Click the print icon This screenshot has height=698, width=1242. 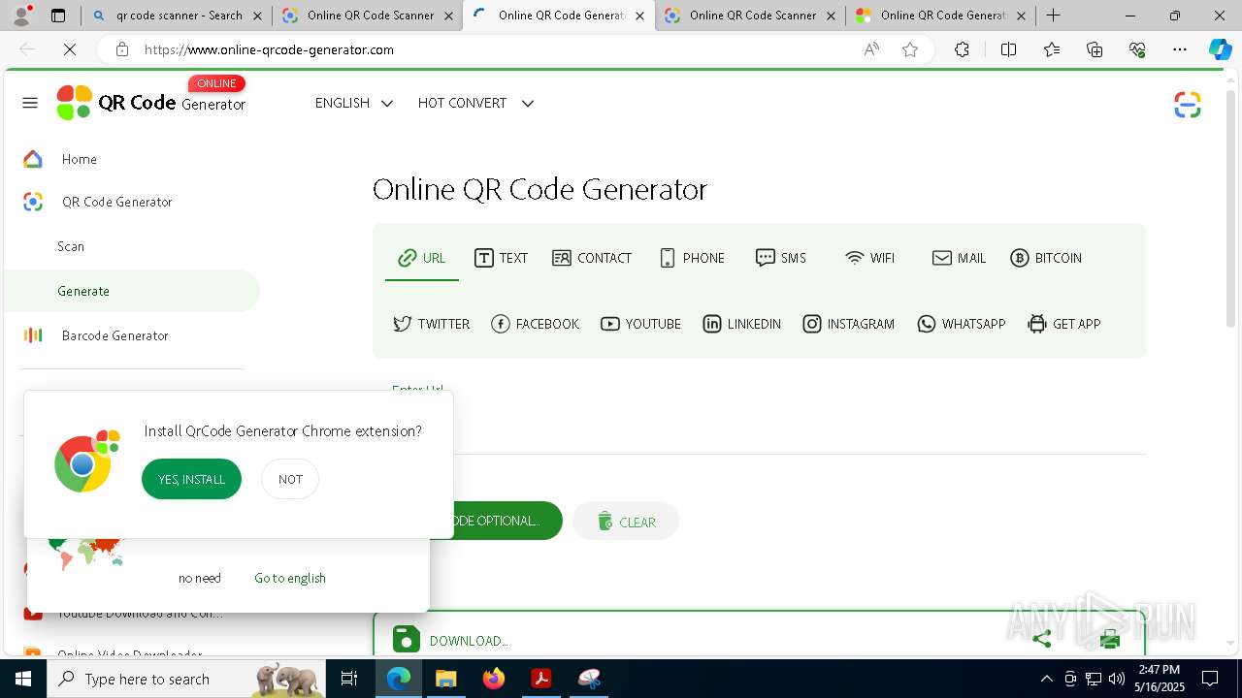click(x=1110, y=639)
